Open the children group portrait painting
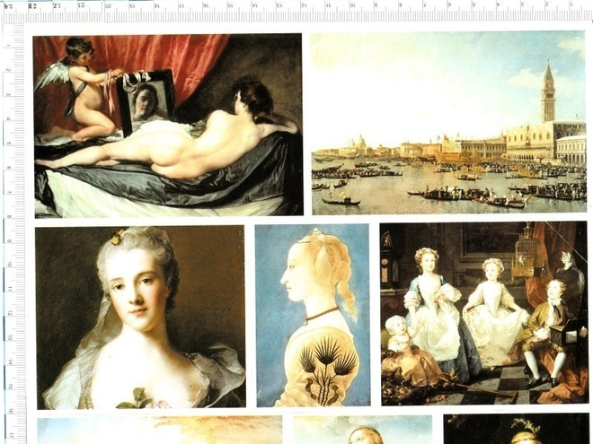 [484, 314]
